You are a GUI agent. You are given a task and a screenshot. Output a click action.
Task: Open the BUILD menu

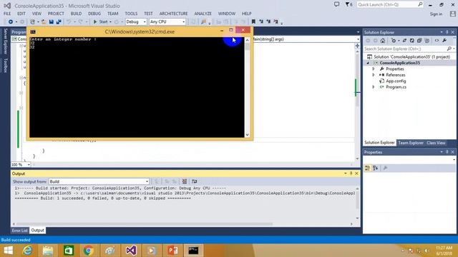tap(76, 14)
